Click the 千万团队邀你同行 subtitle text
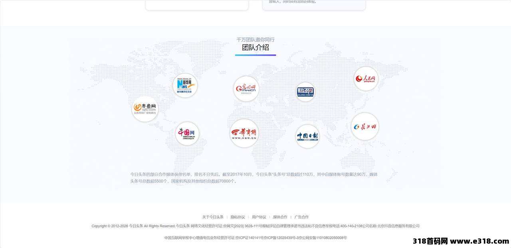 [x=255, y=39]
